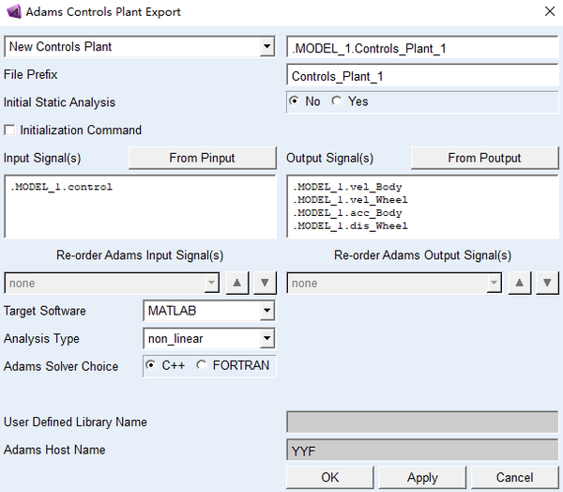
Task: Choose FORTRAN as Adams solver
Action: point(202,365)
